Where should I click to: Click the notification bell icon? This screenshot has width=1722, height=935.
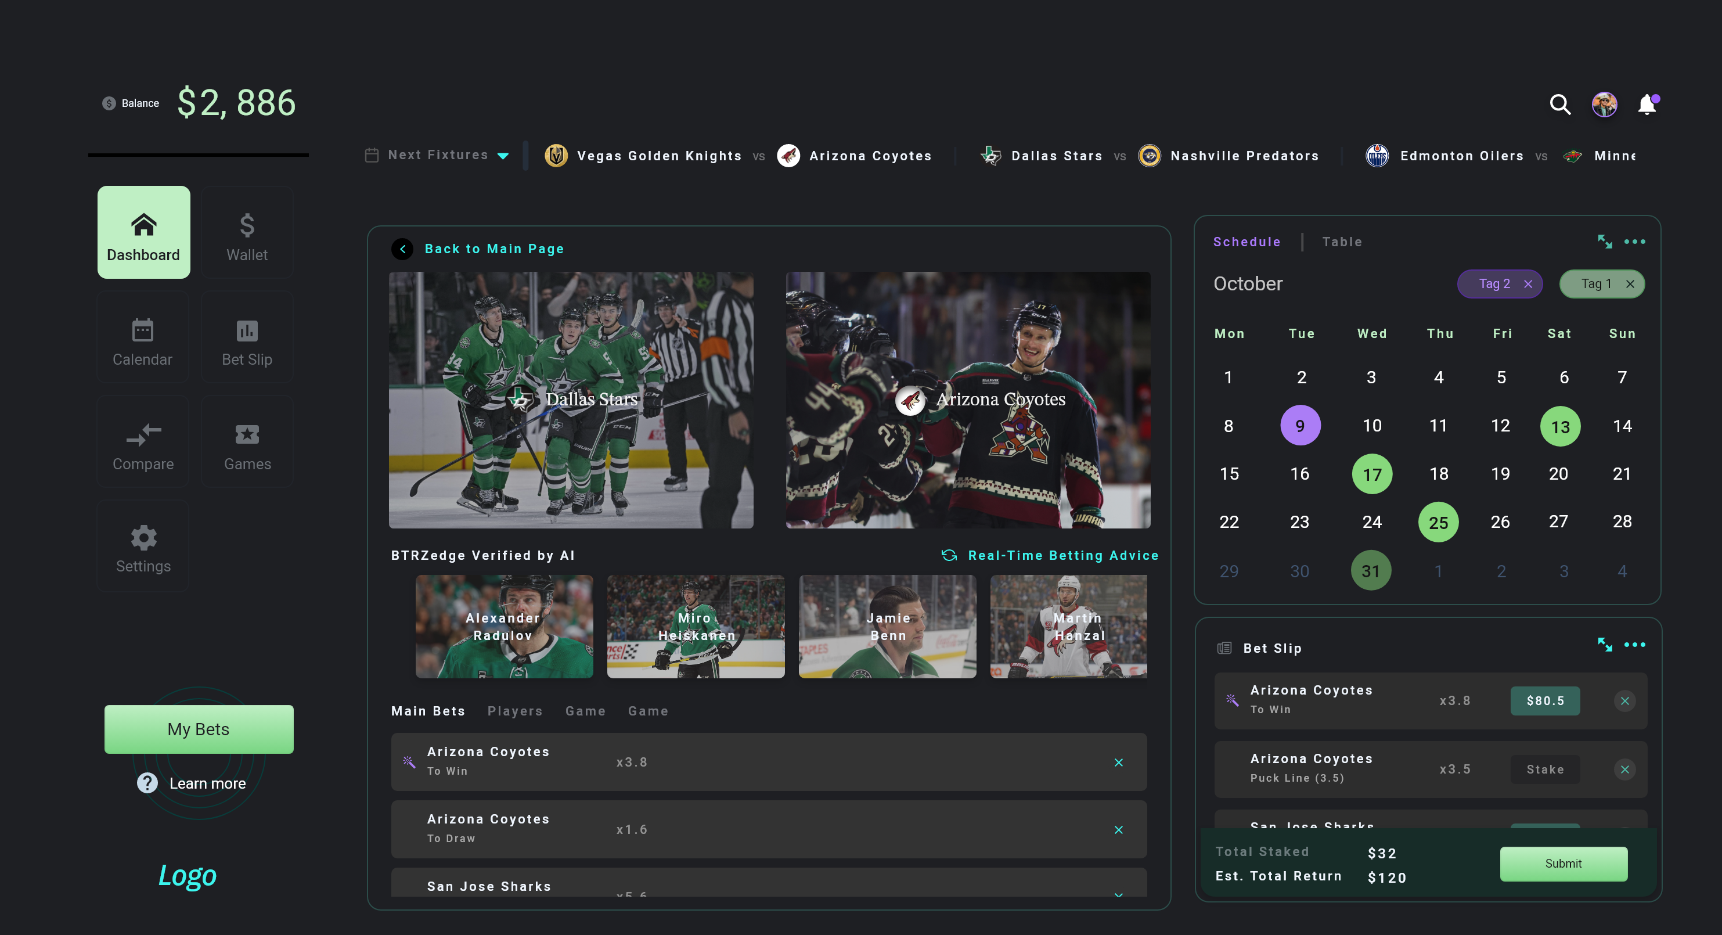coord(1647,105)
